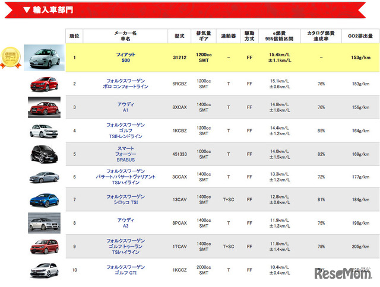The image size is (380, 287).
Task: Open the ゴルフ TSIトレンドライン link
Action: [x=125, y=133]
